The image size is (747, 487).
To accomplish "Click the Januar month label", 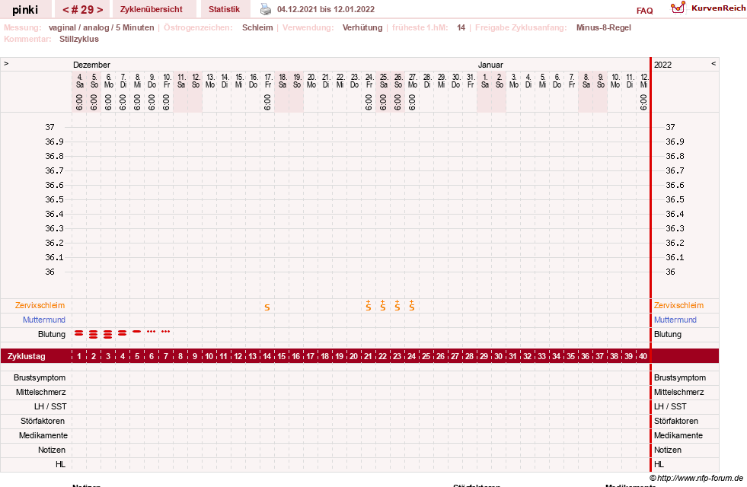I will tap(490, 65).
